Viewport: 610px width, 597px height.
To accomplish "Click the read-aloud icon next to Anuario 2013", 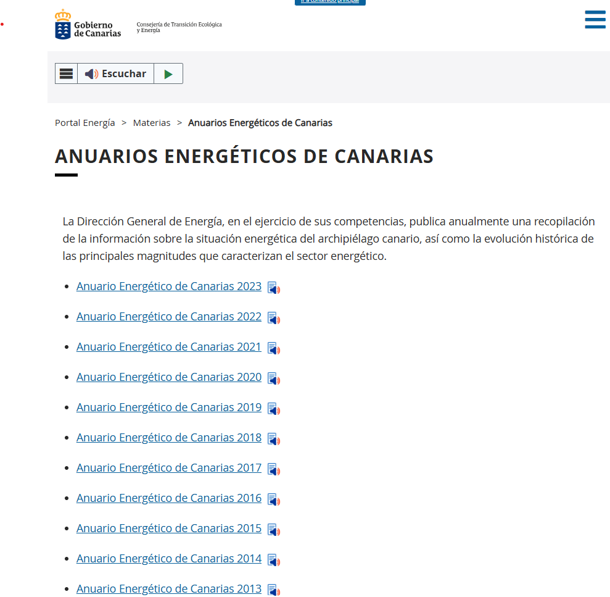I will (x=273, y=590).
